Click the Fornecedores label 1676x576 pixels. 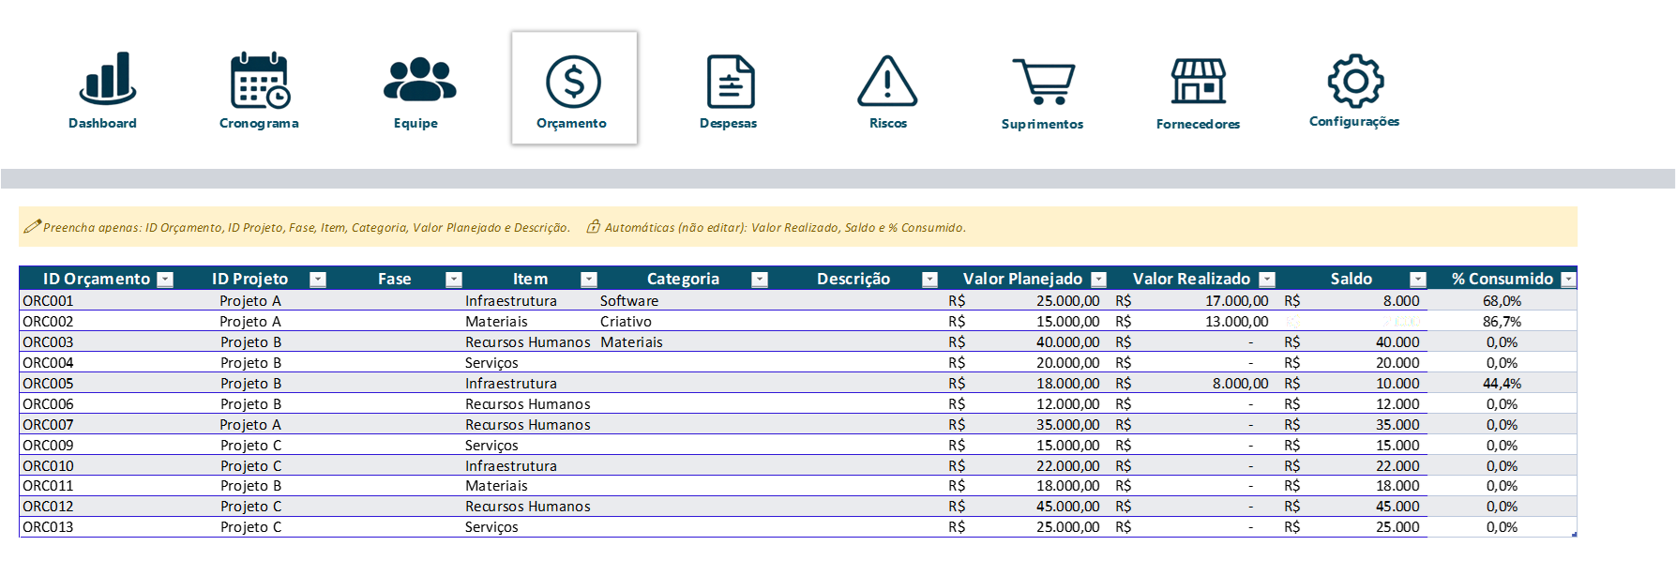[1198, 124]
